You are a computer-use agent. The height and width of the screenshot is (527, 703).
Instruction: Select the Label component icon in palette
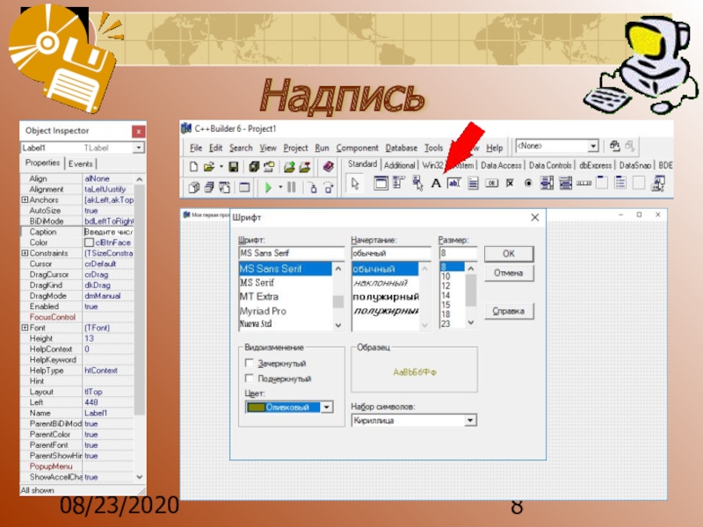point(436,184)
